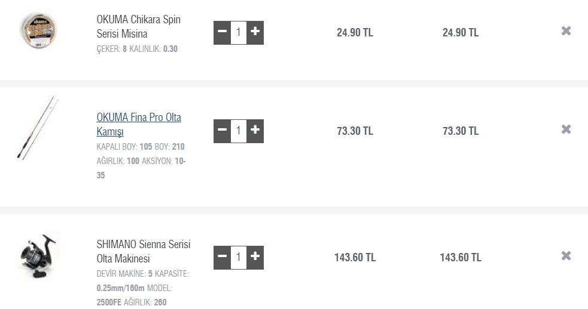The image size is (588, 309).
Task: Decrease quantity of OKUMA Chikara Spin Misina
Action: pyautogui.click(x=222, y=32)
